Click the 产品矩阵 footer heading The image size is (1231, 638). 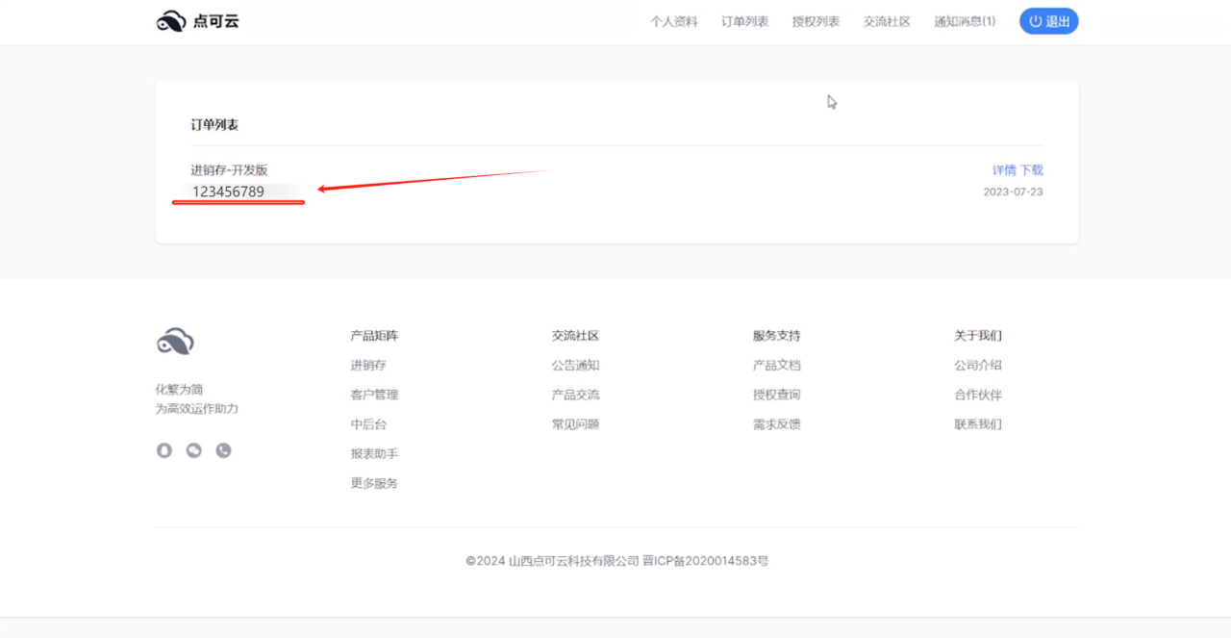(374, 336)
